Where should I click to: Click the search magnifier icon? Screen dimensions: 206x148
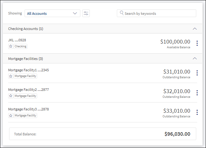[122, 13]
